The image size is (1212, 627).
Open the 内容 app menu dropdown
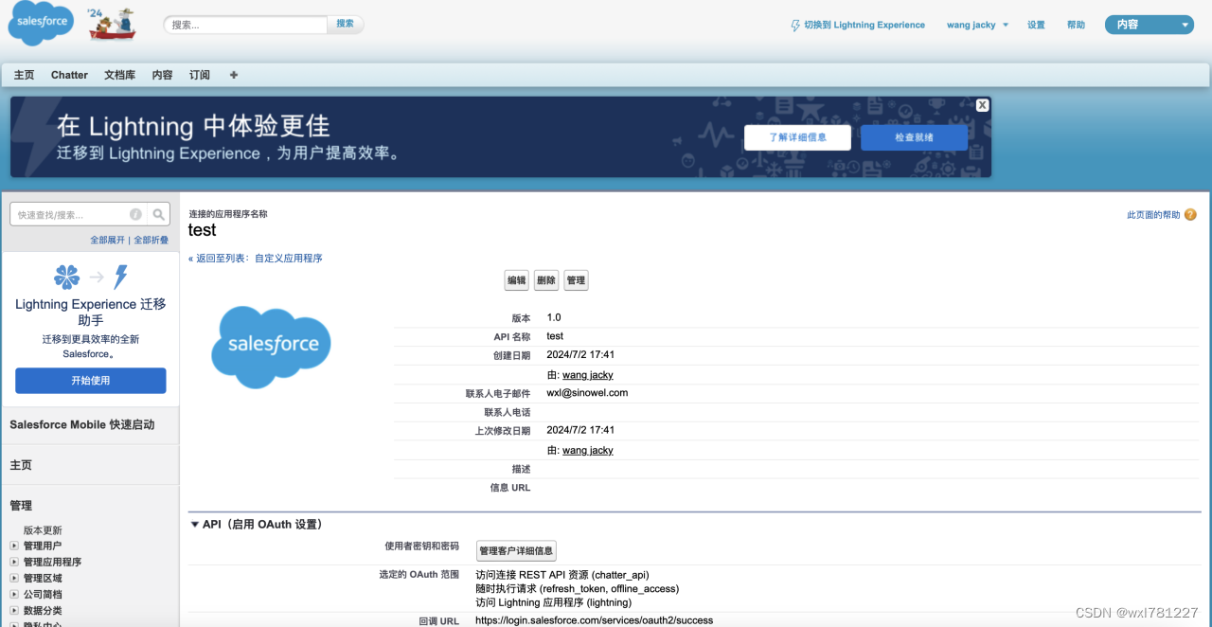(x=1150, y=25)
